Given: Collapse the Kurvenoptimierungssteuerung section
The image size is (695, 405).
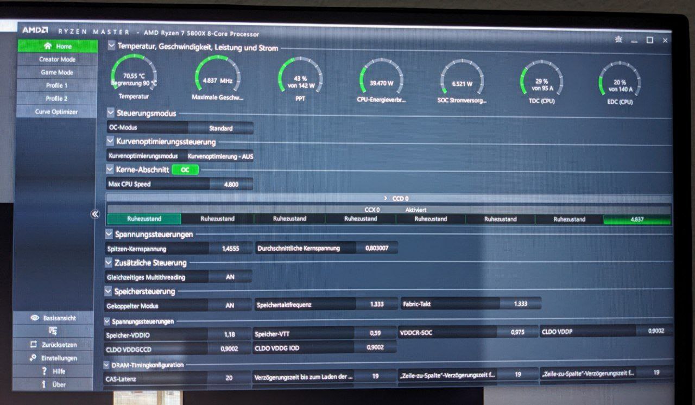Looking at the screenshot, I should coord(110,142).
